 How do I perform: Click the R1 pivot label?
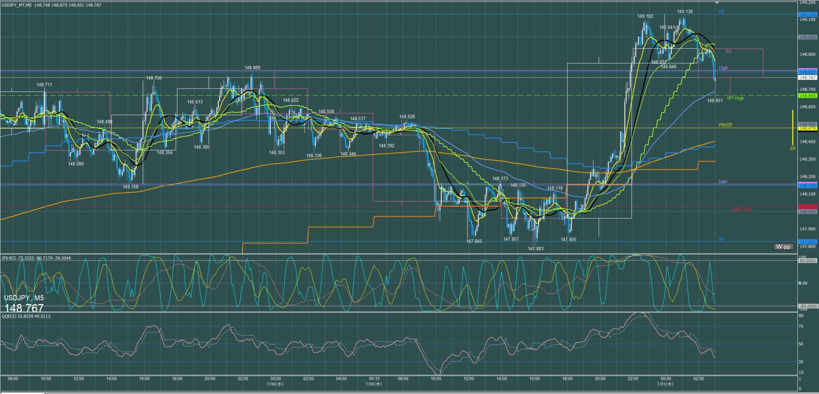tap(729, 51)
